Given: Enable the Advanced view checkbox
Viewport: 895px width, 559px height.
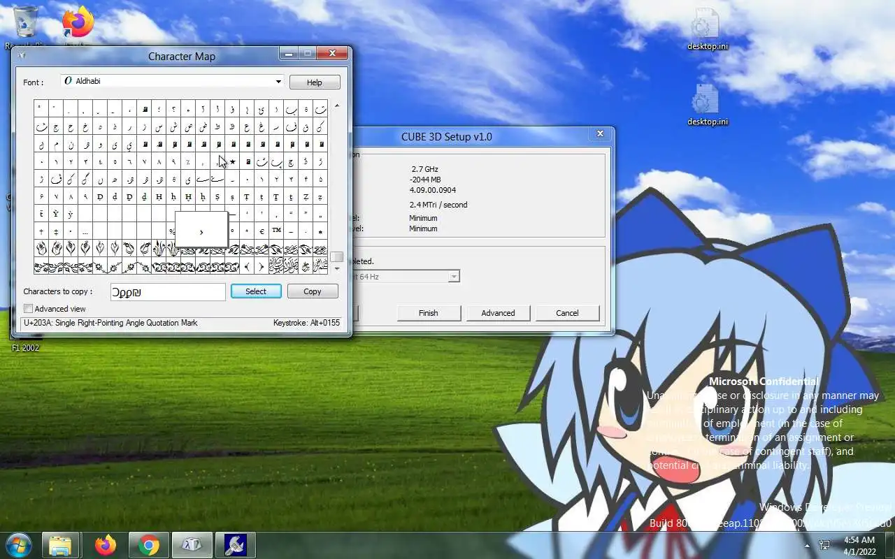Looking at the screenshot, I should 28,308.
